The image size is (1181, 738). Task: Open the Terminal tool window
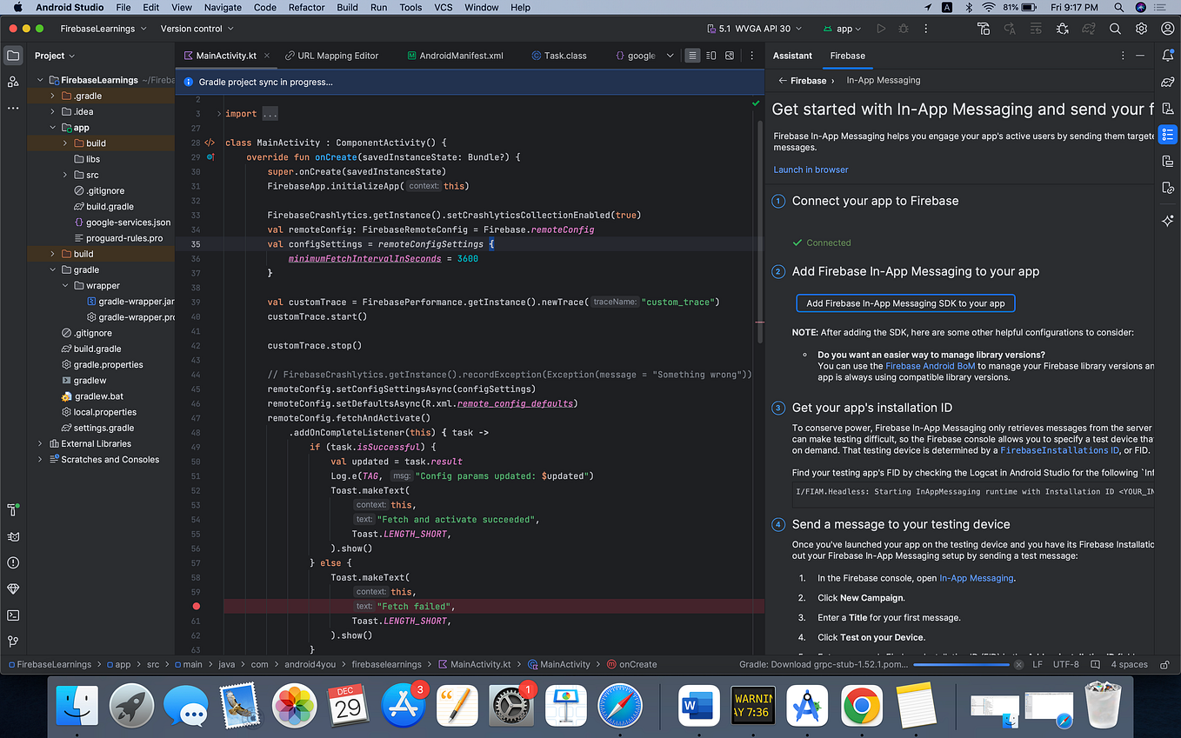13,615
